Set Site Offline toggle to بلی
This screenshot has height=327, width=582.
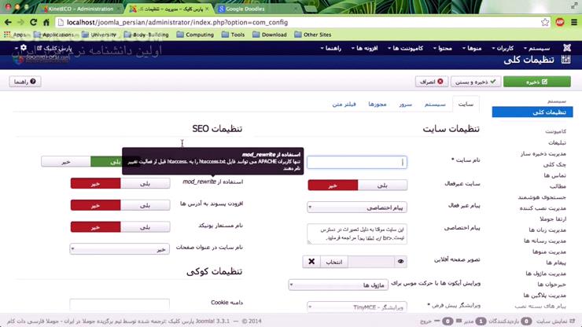(382, 186)
